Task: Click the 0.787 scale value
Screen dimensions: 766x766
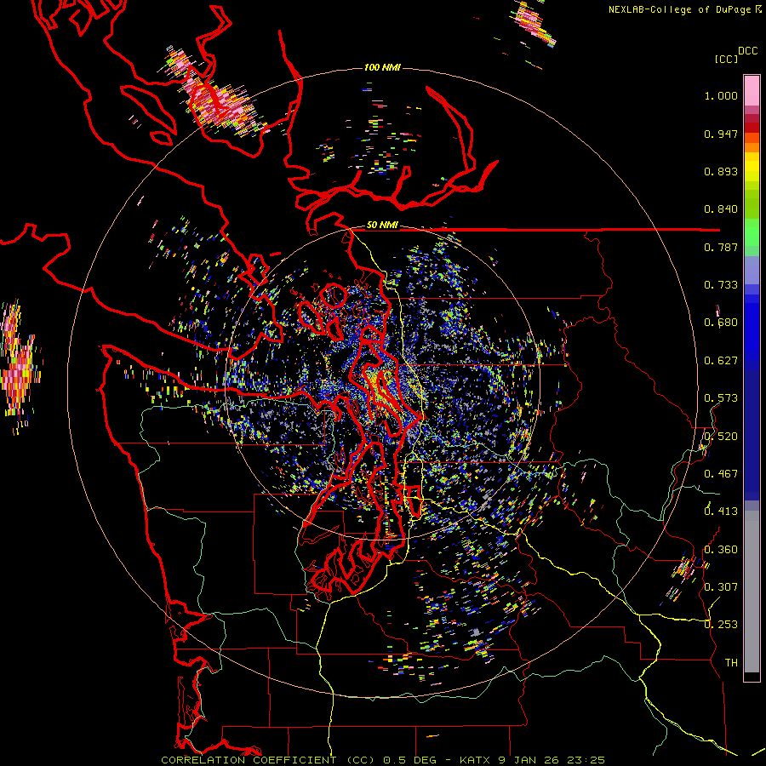Action: tap(721, 247)
